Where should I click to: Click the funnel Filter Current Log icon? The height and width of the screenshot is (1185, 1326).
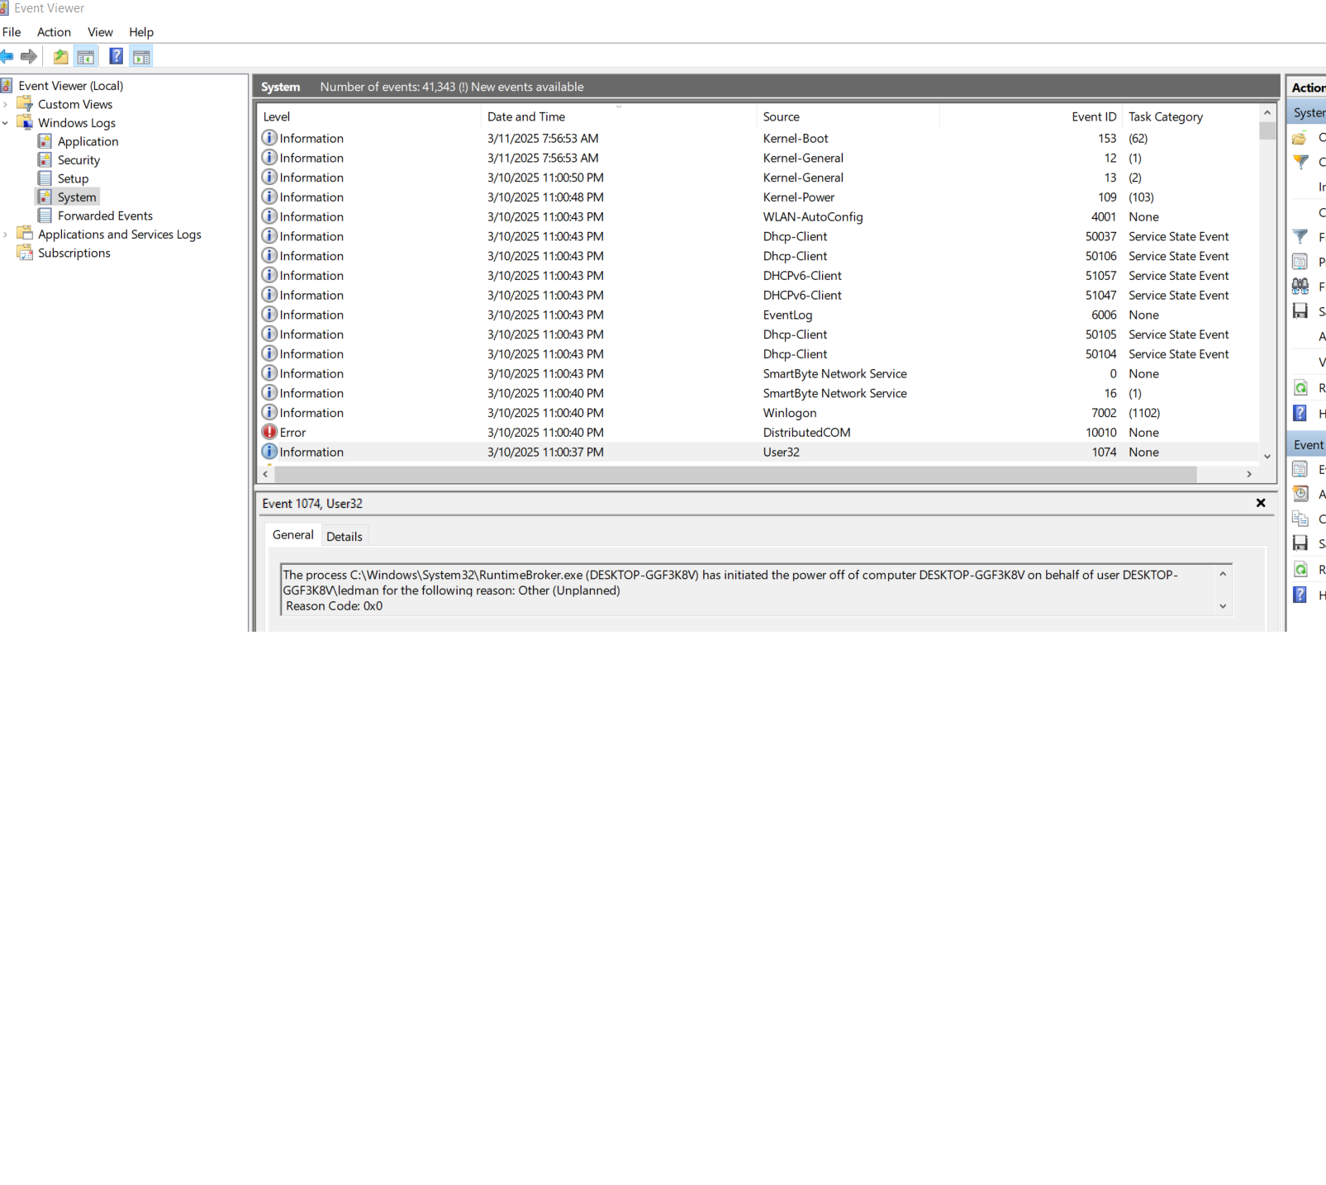coord(1300,237)
